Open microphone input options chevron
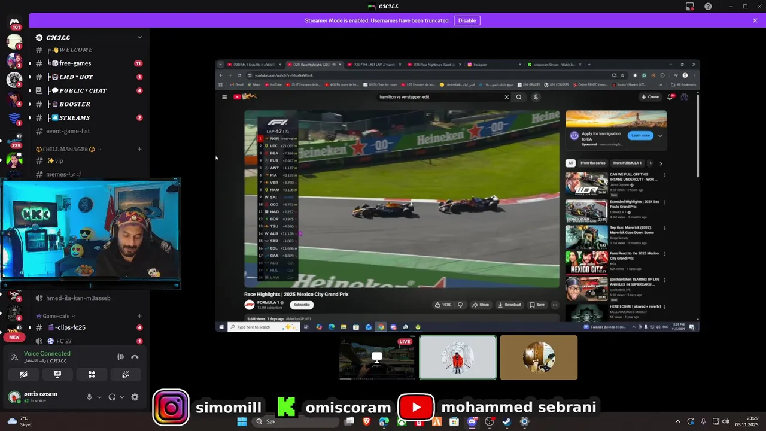 (x=99, y=397)
